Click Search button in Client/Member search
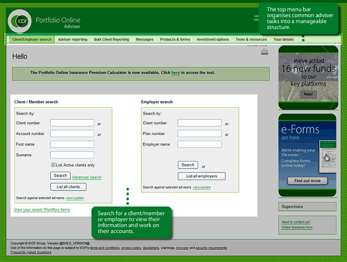Screen dimensions: 347x262 point(60,175)
